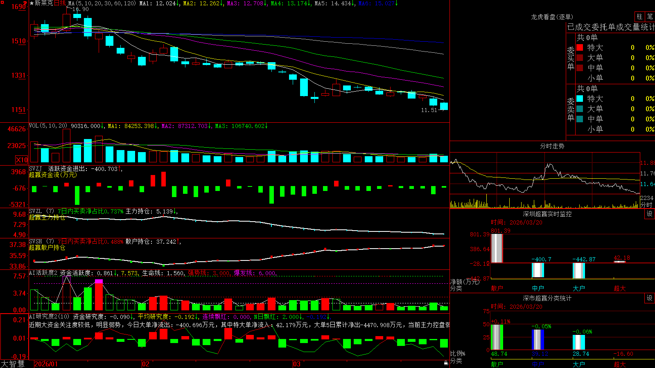Viewport: 655px width, 368px height.
Task: Click the 超赢资金流(万元) yellow label
Action: point(53,175)
